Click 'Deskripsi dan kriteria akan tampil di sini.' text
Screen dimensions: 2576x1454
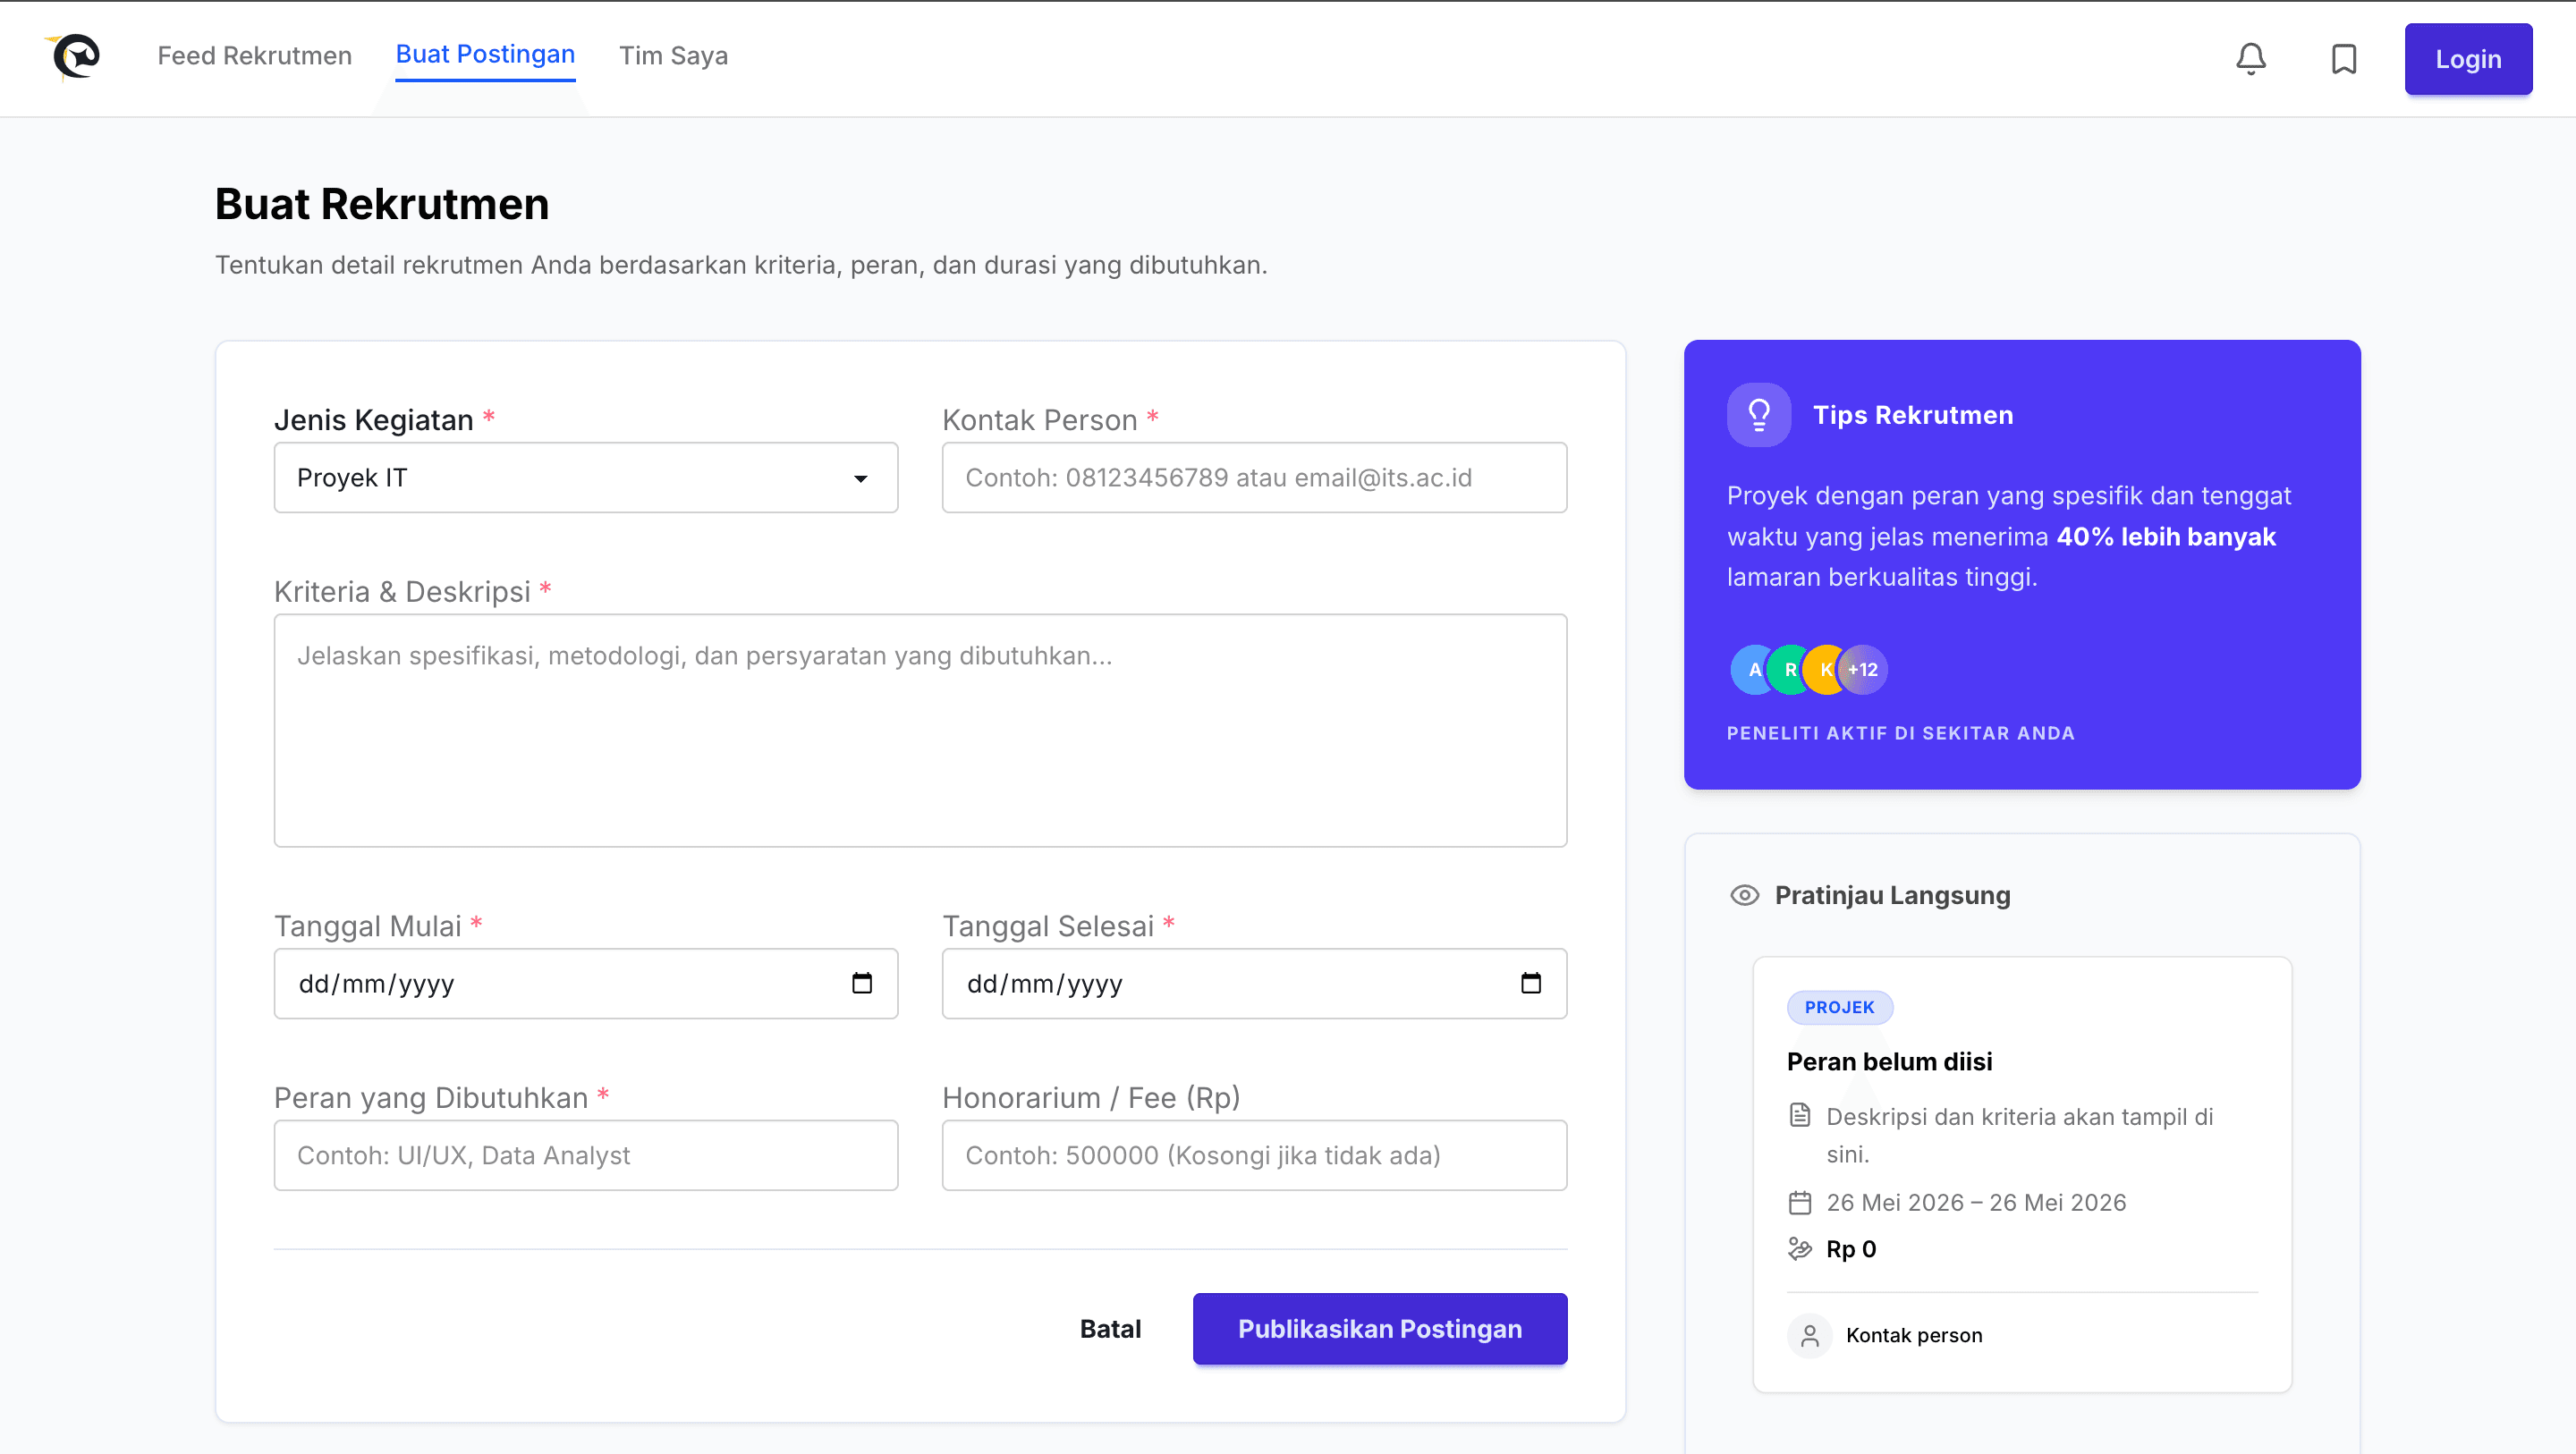[x=2019, y=1135]
